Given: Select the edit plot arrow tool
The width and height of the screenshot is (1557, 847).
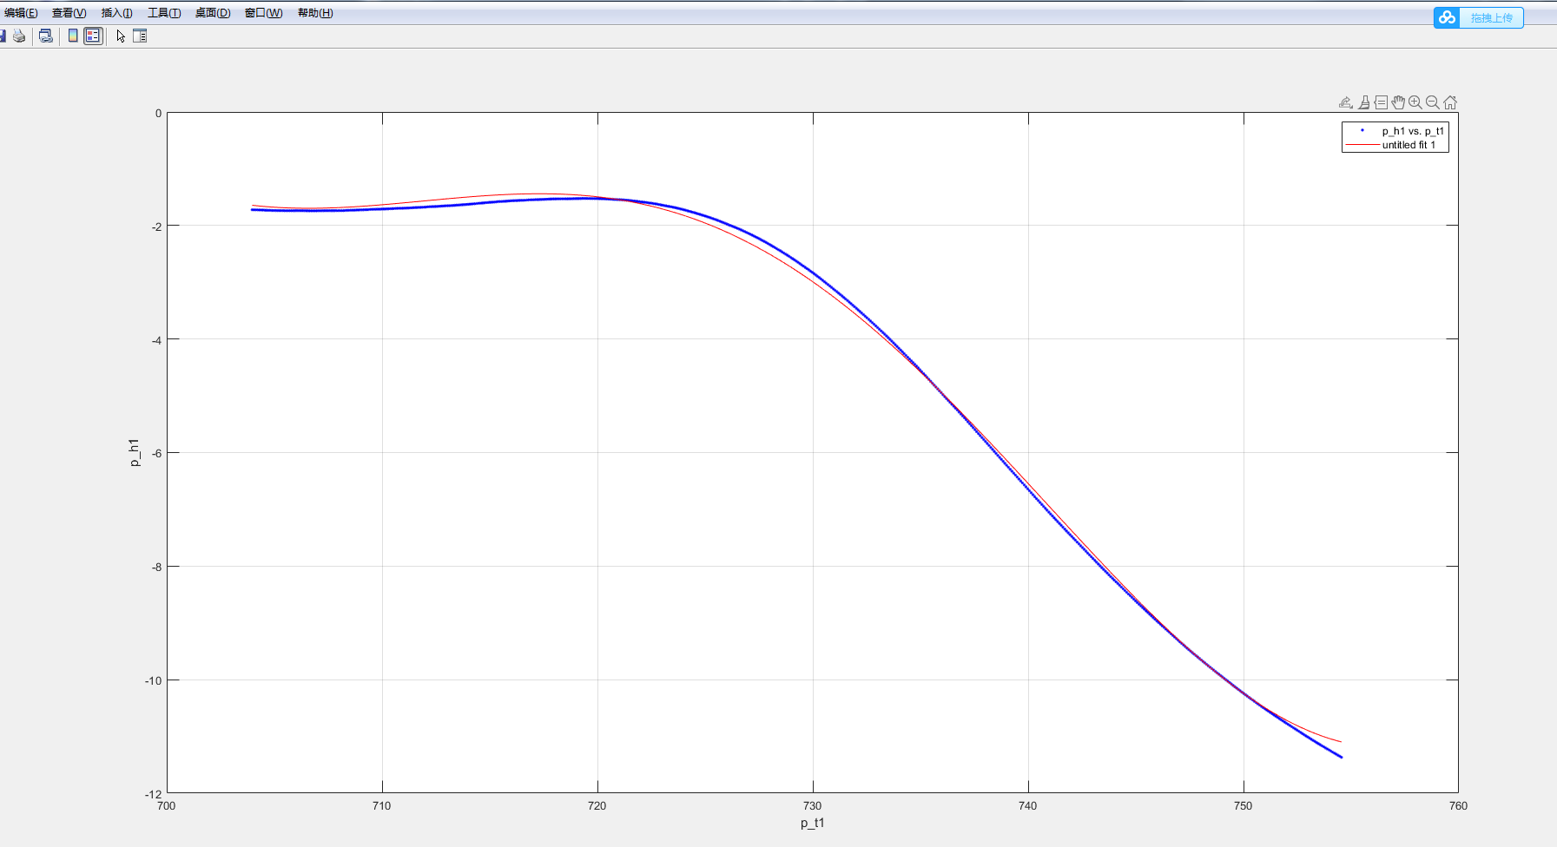Looking at the screenshot, I should [x=121, y=36].
